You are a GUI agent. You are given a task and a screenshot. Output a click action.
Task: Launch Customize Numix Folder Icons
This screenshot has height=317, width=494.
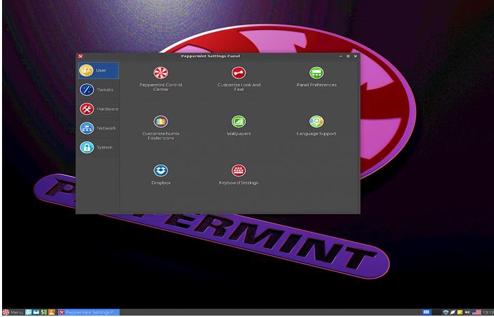[x=161, y=128]
